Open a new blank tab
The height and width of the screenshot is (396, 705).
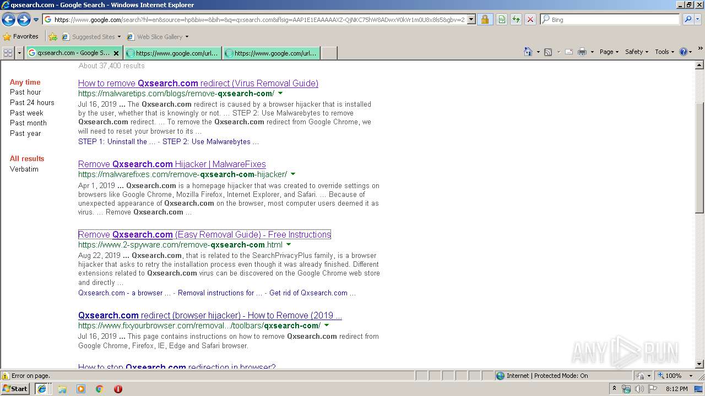click(x=329, y=53)
